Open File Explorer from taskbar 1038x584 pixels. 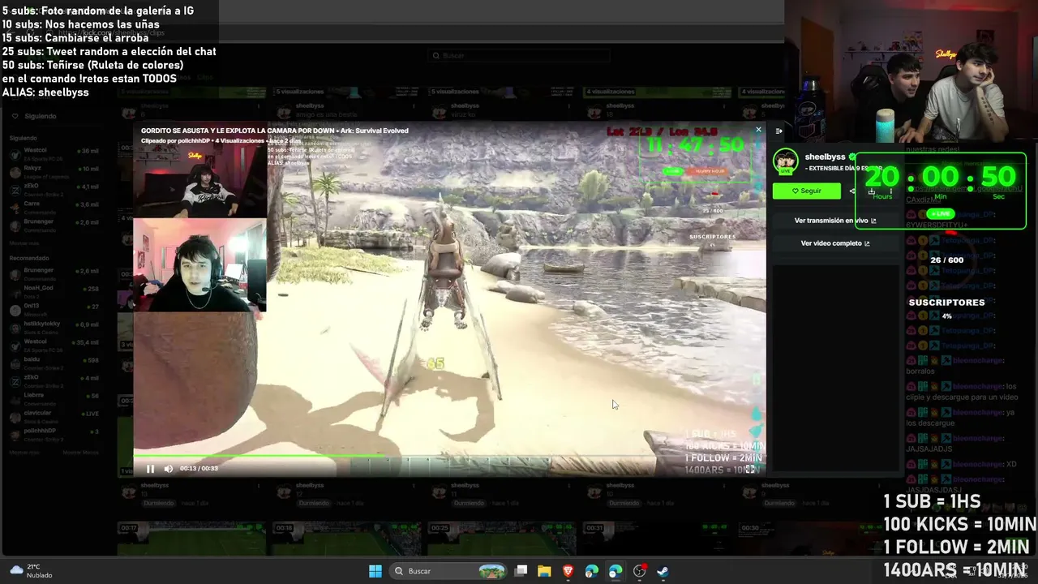click(544, 571)
